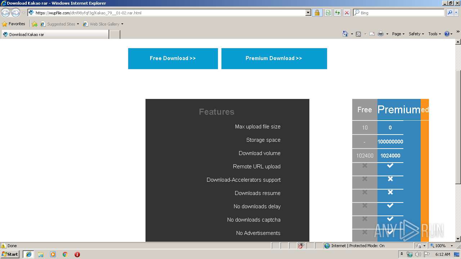Open the address bar URL dropdown
461x259 pixels.
[308, 13]
